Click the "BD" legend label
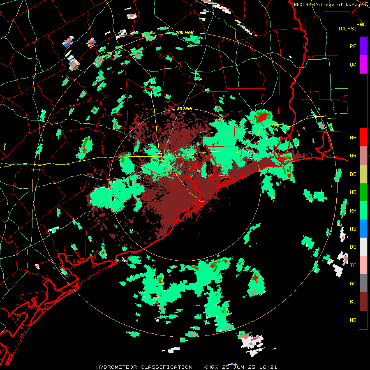This screenshot has width=370, height=370. coord(353,174)
